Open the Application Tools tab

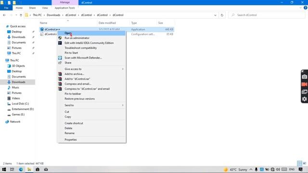[x=64, y=8]
